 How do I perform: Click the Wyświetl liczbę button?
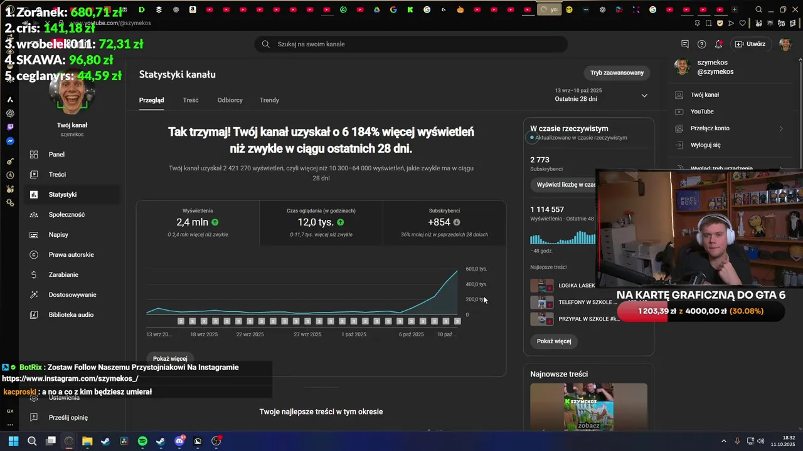click(x=563, y=185)
